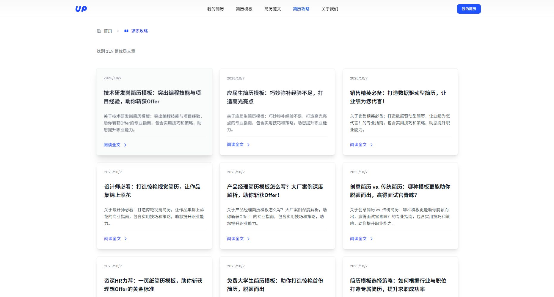Click the 免费大学生简历模板 article title
The width and height of the screenshot is (554, 297).
tap(275, 285)
